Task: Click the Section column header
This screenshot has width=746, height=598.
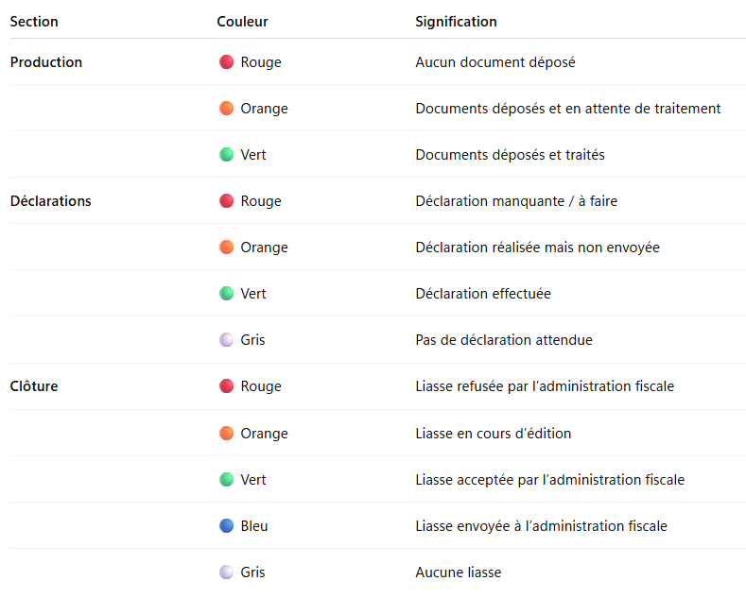Action: [x=34, y=22]
